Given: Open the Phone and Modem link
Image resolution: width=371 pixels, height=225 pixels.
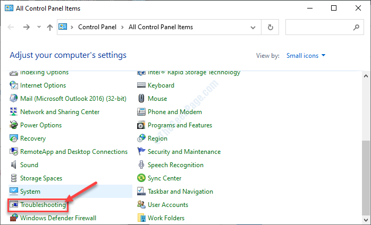Looking at the screenshot, I should (175, 112).
